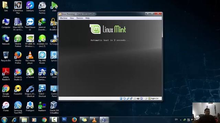220x123 pixels.
Task: Select the uTorrent desktop icon
Action: (30, 73)
